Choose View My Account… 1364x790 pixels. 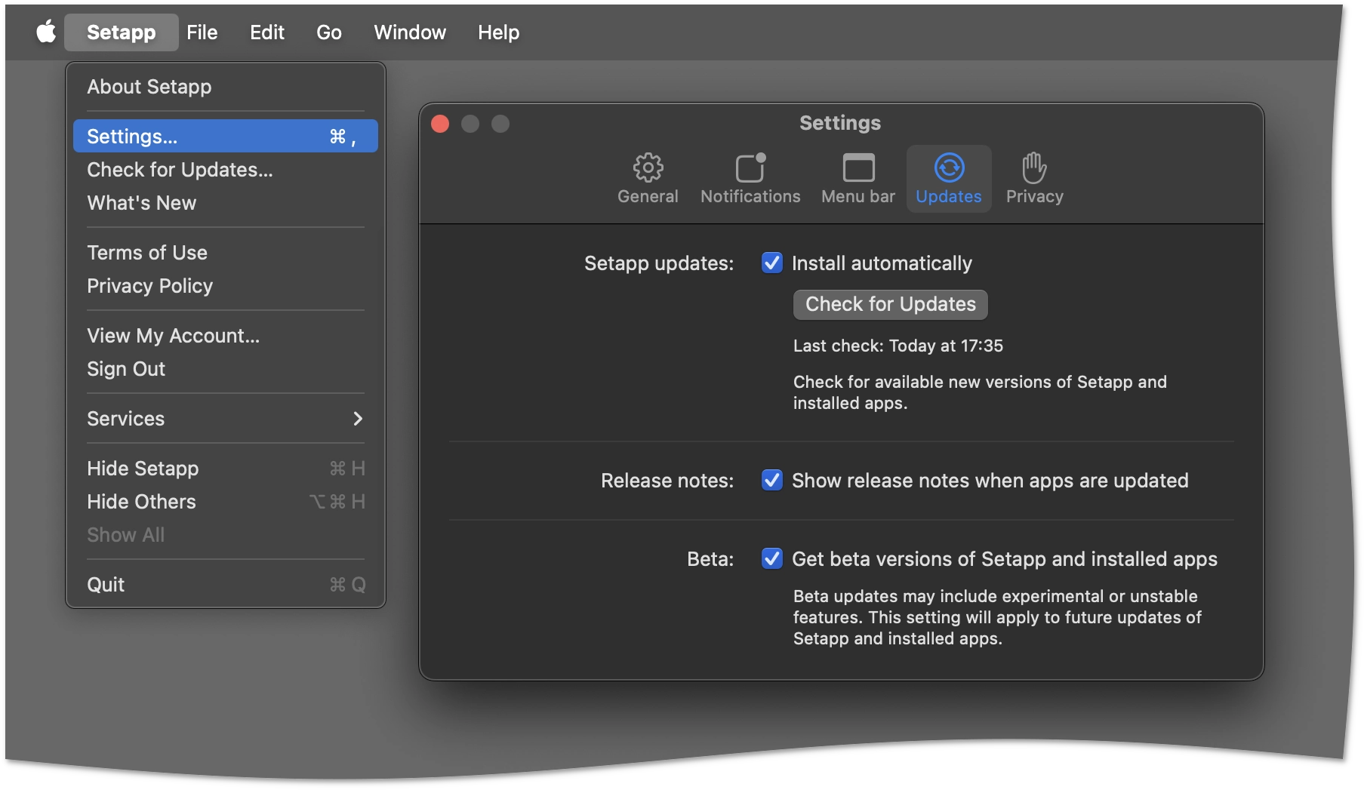click(x=226, y=336)
